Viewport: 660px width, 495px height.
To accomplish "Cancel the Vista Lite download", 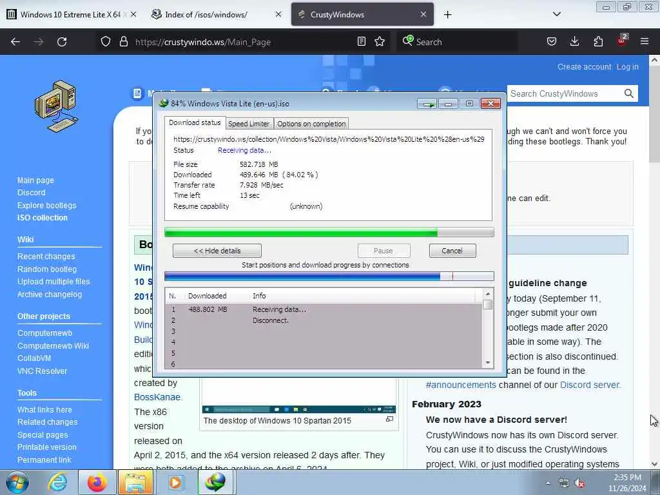I will pyautogui.click(x=452, y=251).
